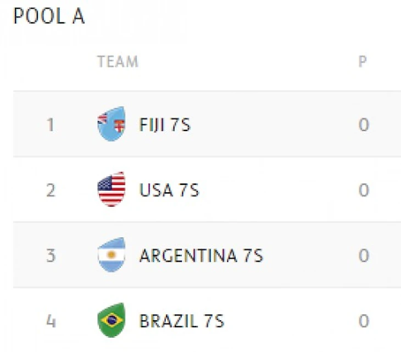Click the Fiji flag shield icon
The width and height of the screenshot is (401, 352).
tap(111, 124)
